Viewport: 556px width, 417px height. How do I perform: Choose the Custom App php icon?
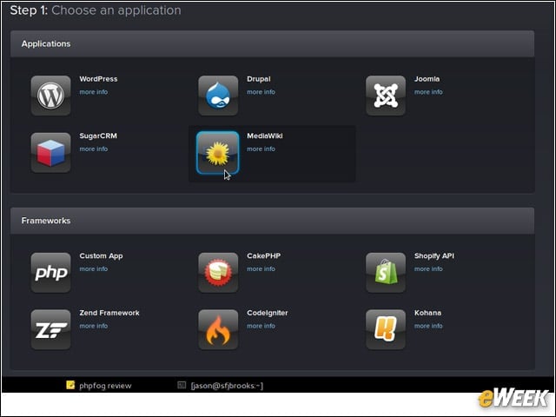click(50, 273)
